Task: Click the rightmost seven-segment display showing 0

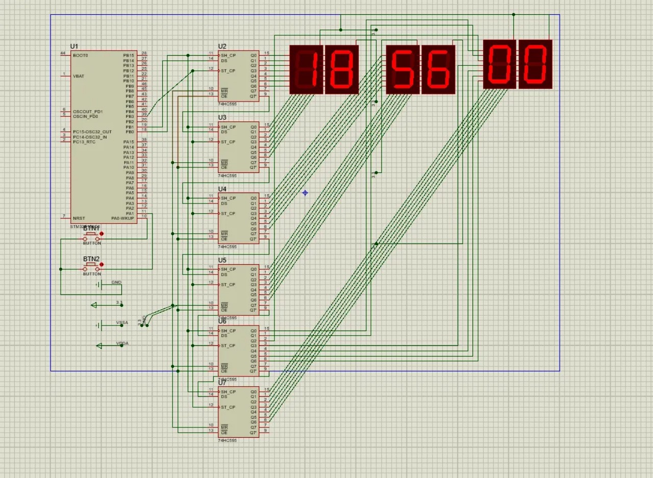Action: pos(536,64)
